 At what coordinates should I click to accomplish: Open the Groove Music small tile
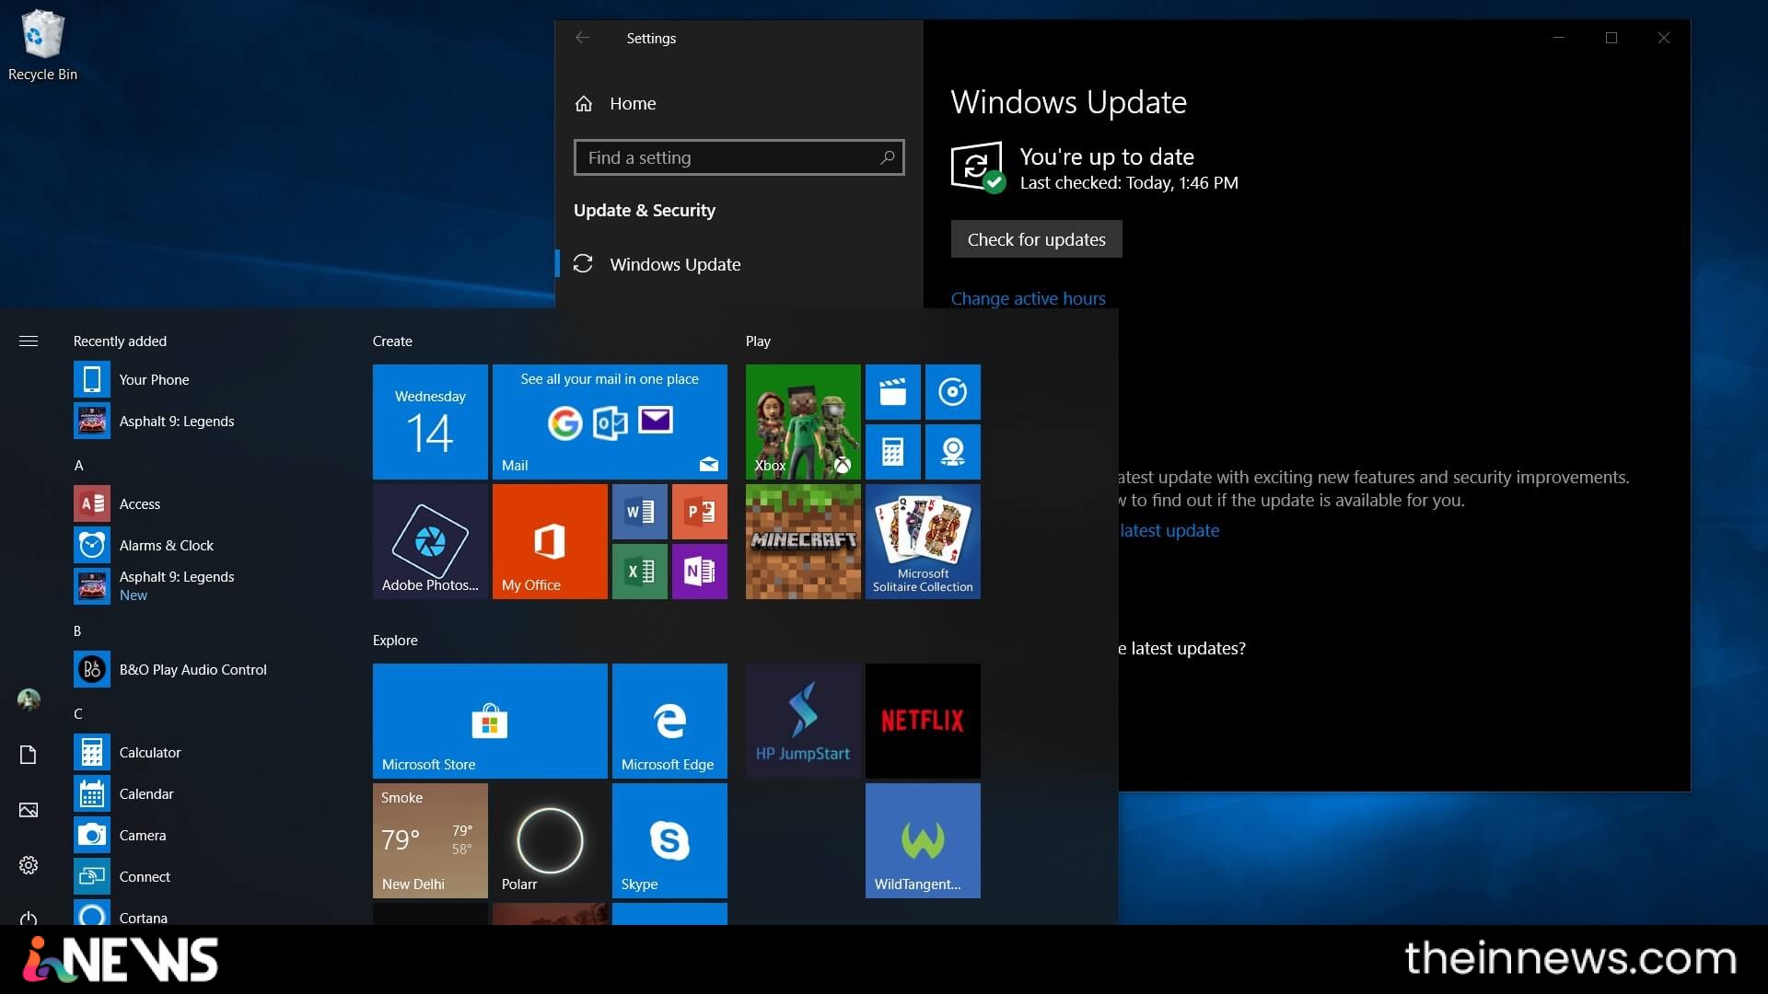(953, 392)
